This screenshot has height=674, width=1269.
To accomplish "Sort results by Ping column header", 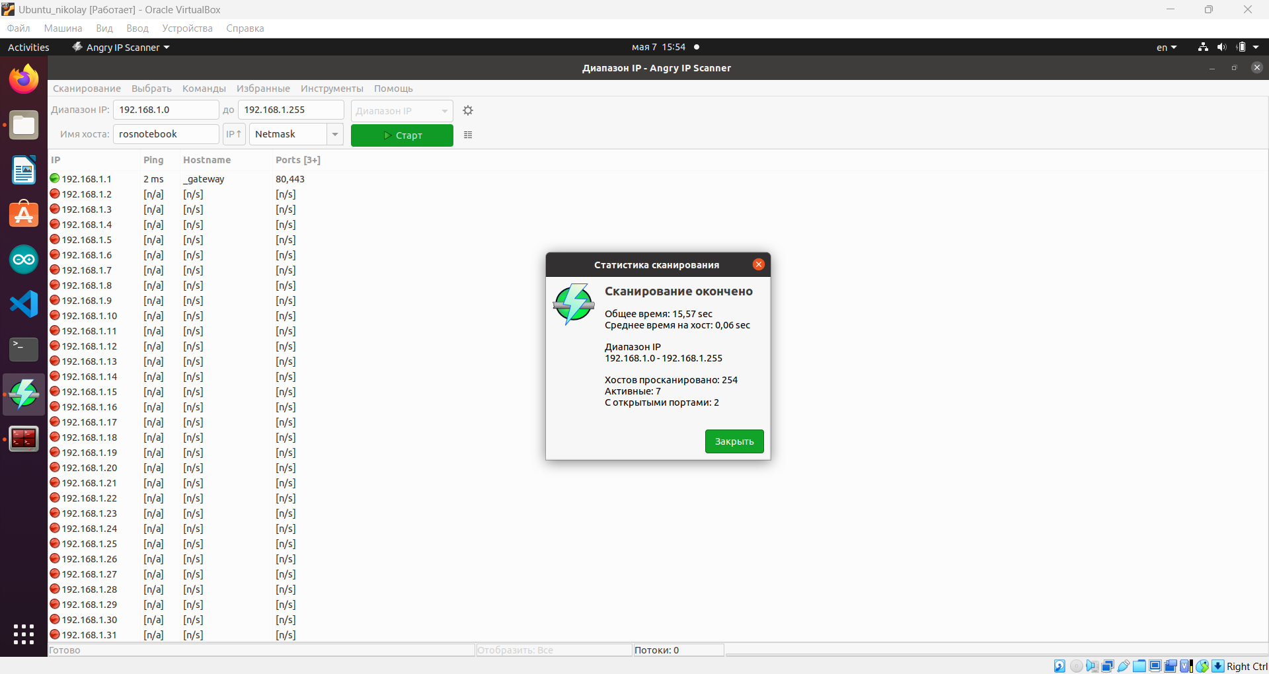I will [x=153, y=160].
